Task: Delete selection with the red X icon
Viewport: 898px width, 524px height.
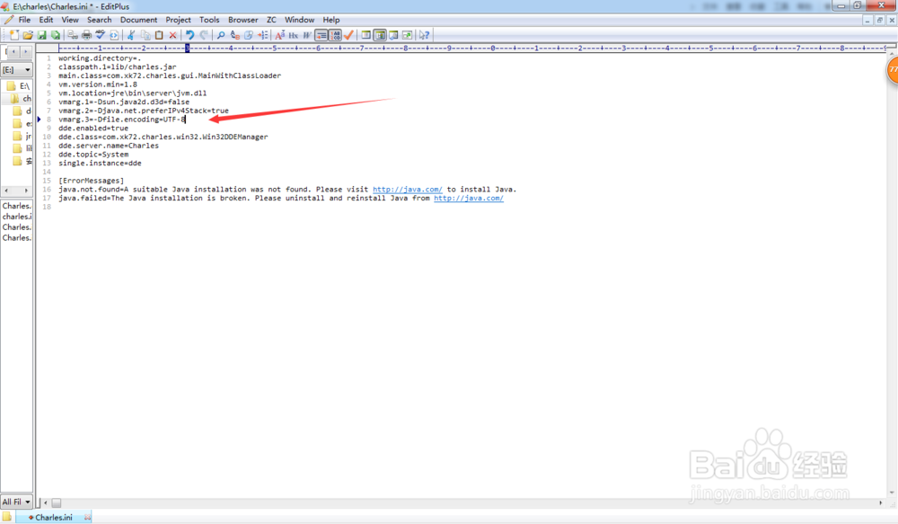Action: click(173, 35)
